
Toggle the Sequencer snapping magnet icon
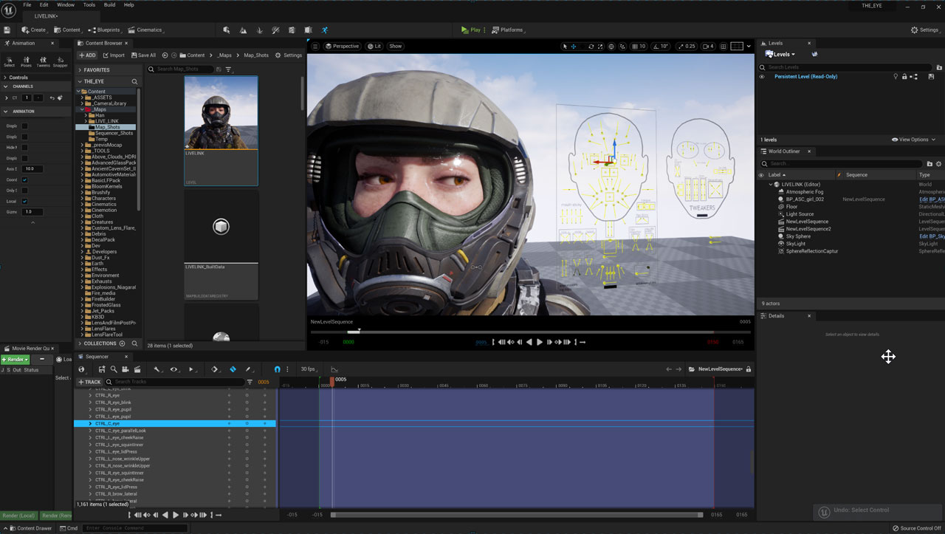278,369
